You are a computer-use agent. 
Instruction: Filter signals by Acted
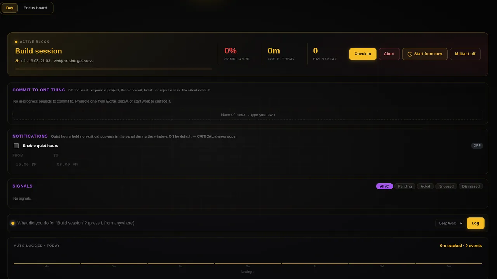(x=426, y=186)
